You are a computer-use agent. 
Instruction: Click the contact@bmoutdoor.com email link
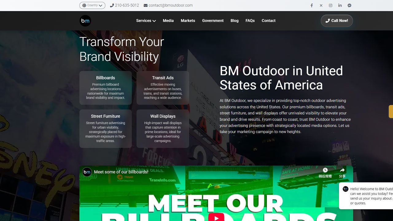click(x=171, y=5)
